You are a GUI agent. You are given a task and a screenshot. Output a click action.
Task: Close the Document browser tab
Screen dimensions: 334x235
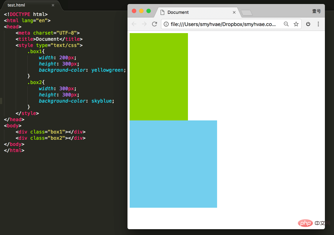pos(234,12)
